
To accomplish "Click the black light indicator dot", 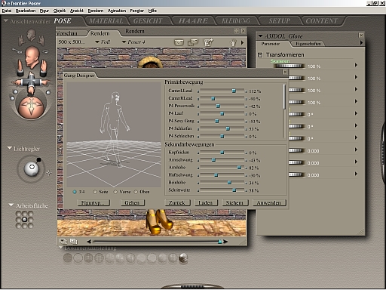I will click(38, 159).
